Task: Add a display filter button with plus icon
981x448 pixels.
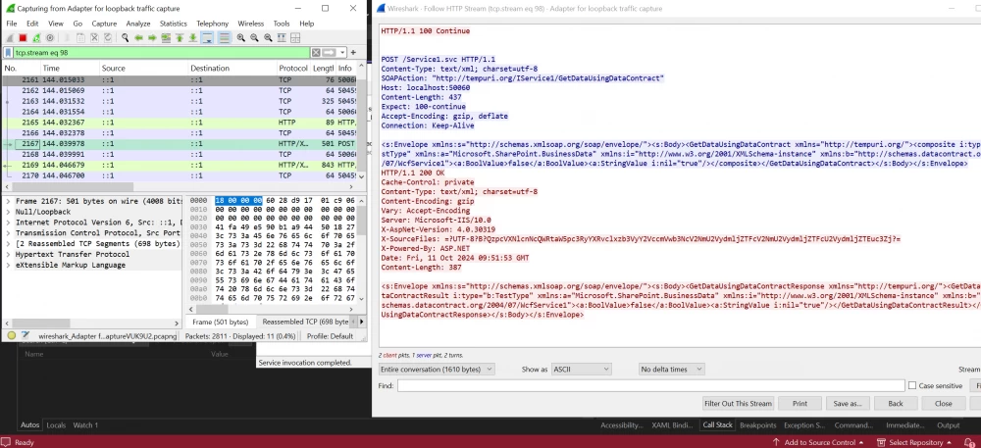Action: point(353,53)
